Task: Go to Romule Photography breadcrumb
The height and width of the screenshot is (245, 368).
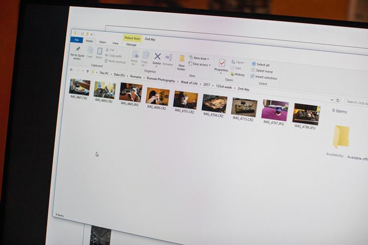Action: pyautogui.click(x=161, y=80)
